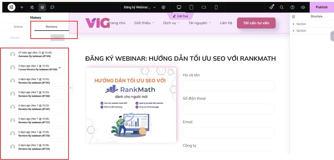Image resolution: width=334 pixels, height=160 pixels.
Task: Click the VIG site logo
Action: pyautogui.click(x=98, y=23)
